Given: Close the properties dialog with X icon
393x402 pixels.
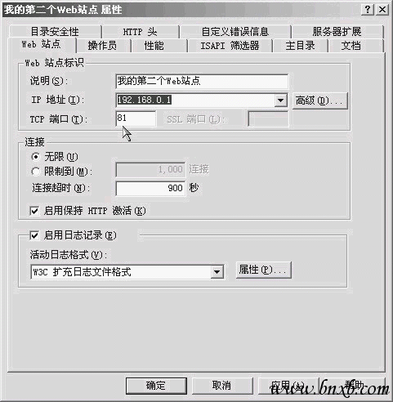Looking at the screenshot, I should (x=382, y=10).
